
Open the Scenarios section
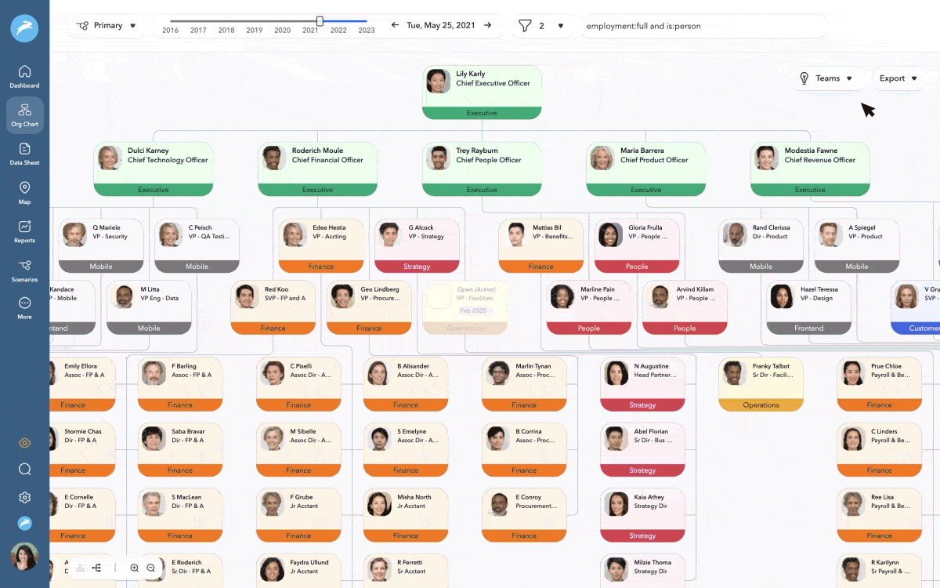tap(24, 270)
